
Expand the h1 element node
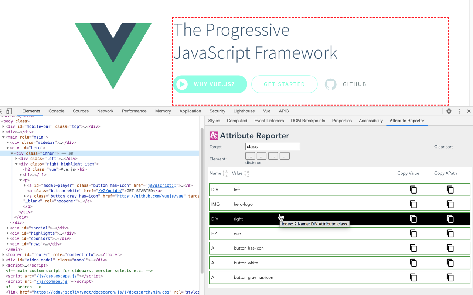[21, 175]
